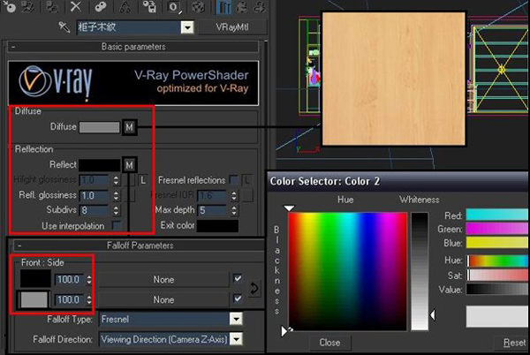This screenshot has width=530, height=355.
Task: Click the Diffuse map M button
Action: (x=130, y=127)
